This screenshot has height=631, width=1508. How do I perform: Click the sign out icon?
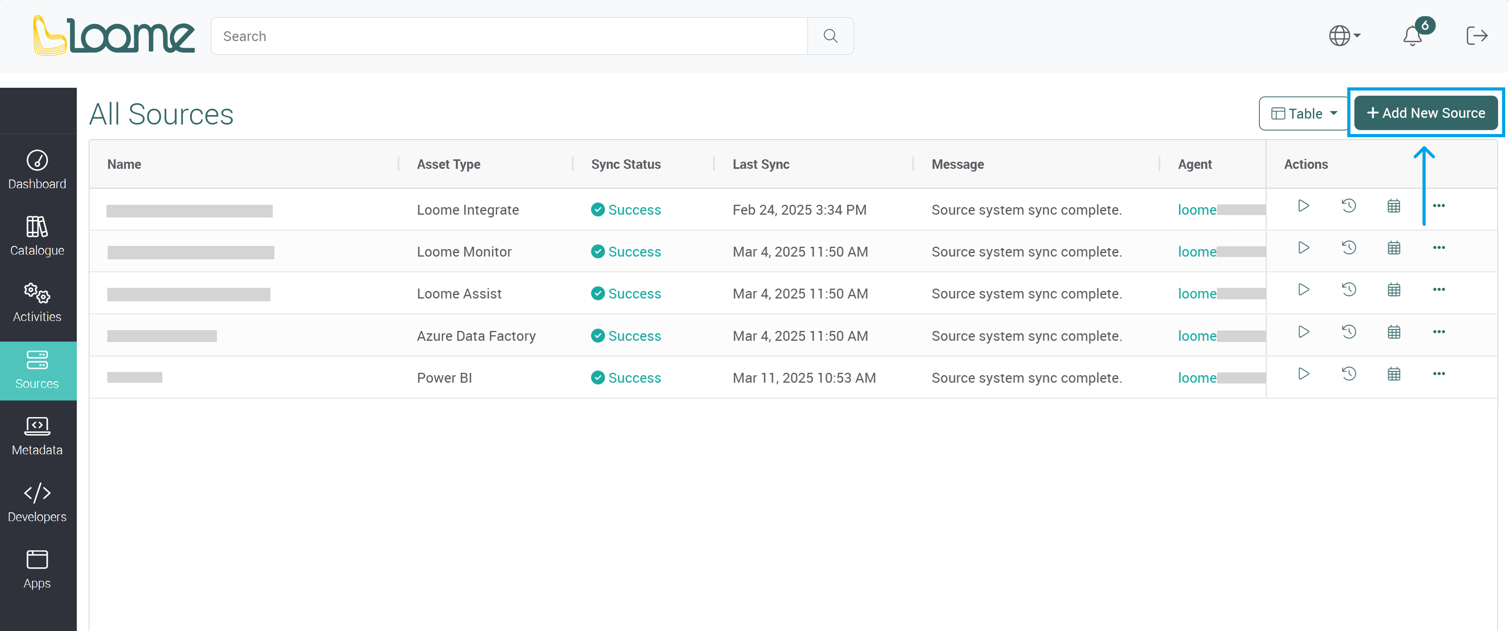[x=1476, y=36]
